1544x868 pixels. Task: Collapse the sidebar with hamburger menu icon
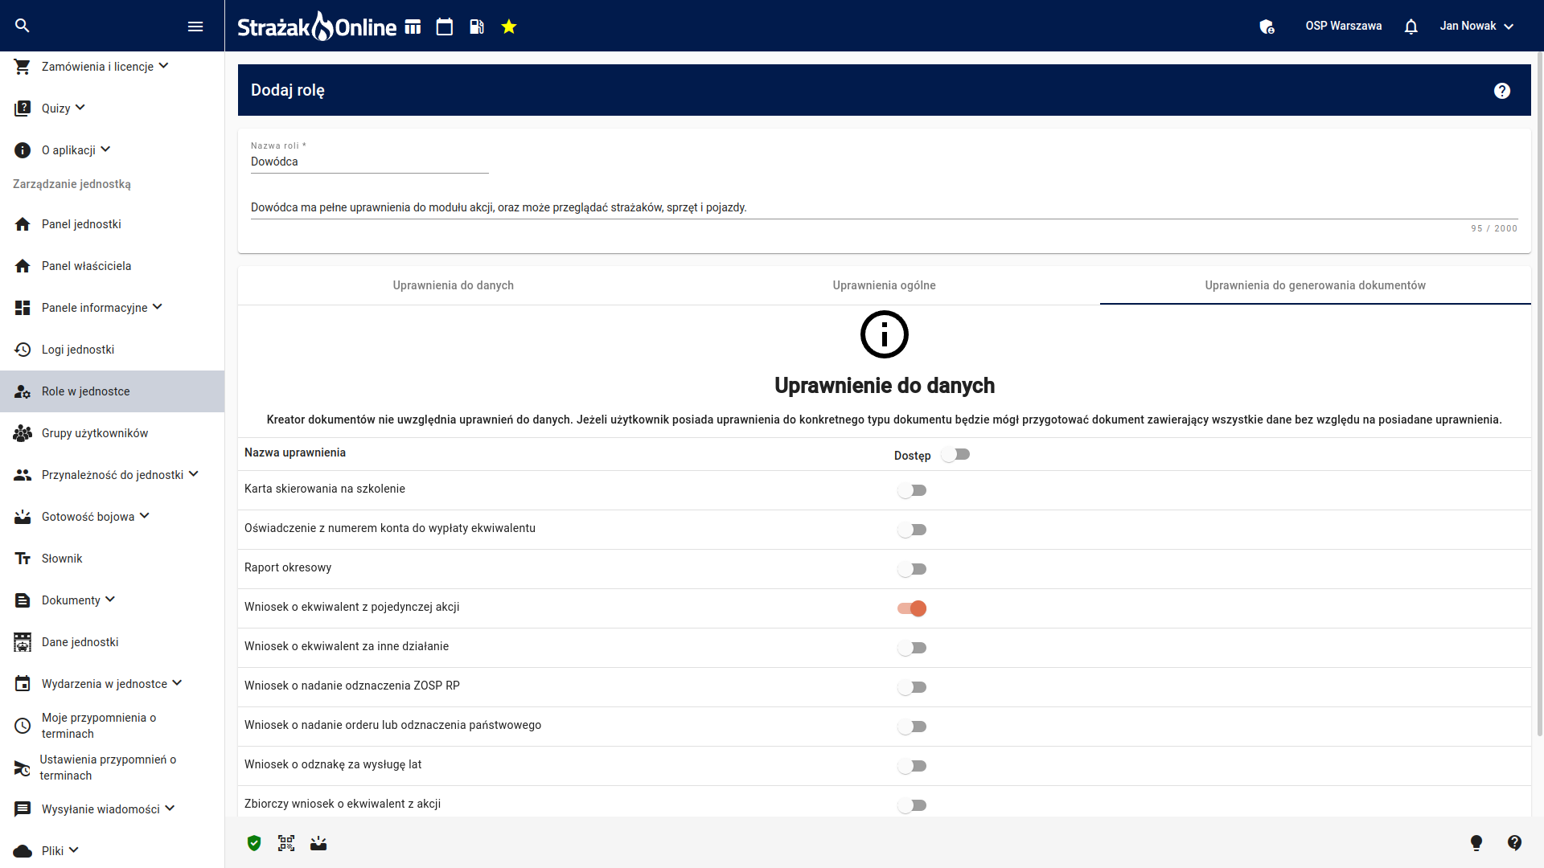tap(195, 27)
